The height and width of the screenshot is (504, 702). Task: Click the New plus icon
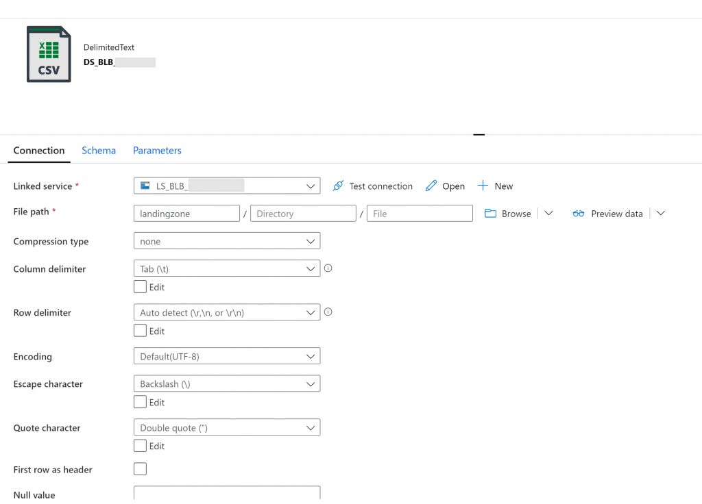coord(483,186)
